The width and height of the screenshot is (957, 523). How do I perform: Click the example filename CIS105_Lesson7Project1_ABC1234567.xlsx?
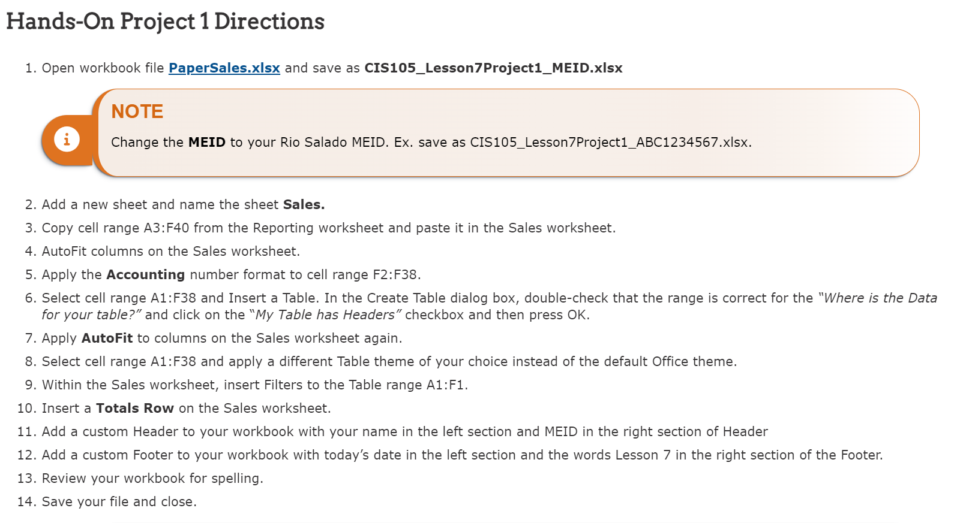click(611, 143)
